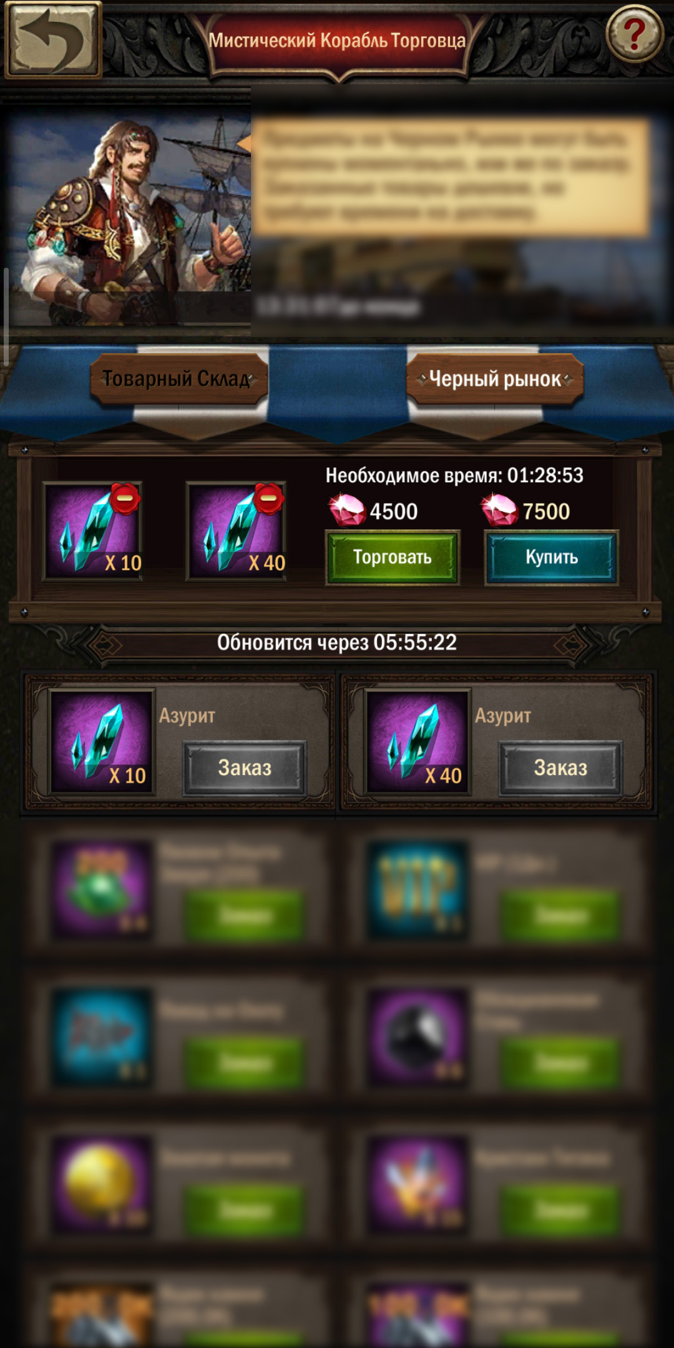Tap the Азурит X 10 item icon in the list
This screenshot has height=1348, width=674.
pos(102,741)
